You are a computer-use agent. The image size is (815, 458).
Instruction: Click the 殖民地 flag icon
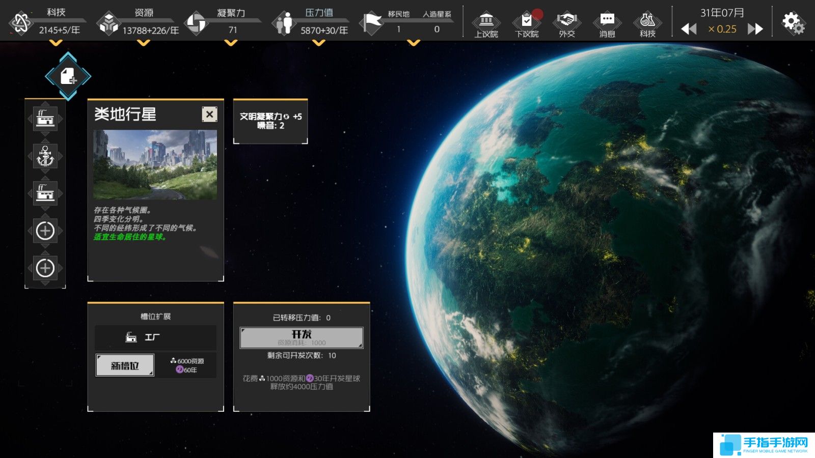(372, 23)
